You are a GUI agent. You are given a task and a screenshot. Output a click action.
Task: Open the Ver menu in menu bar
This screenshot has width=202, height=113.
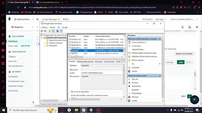click(x=59, y=27)
